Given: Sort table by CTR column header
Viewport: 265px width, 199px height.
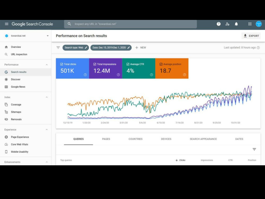Looking at the screenshot, I should click(x=230, y=160).
